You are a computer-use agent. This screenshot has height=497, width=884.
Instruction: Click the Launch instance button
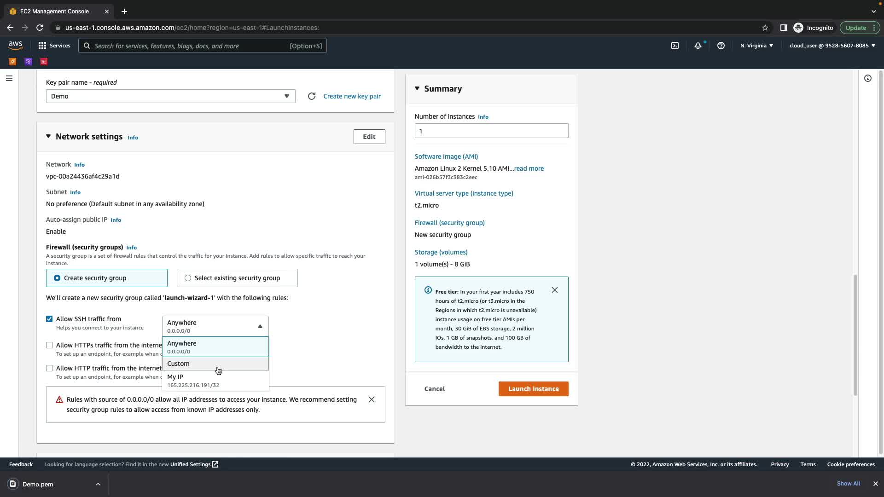pos(533,389)
